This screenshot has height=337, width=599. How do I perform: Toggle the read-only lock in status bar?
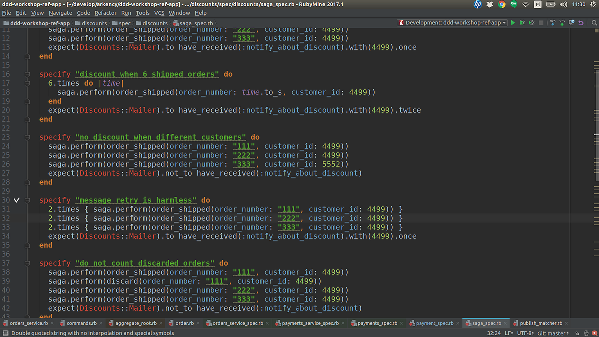click(578, 332)
